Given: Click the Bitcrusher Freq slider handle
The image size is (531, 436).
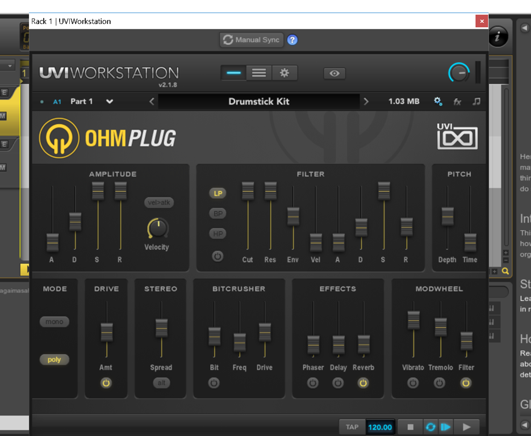Looking at the screenshot, I should coord(240,342).
